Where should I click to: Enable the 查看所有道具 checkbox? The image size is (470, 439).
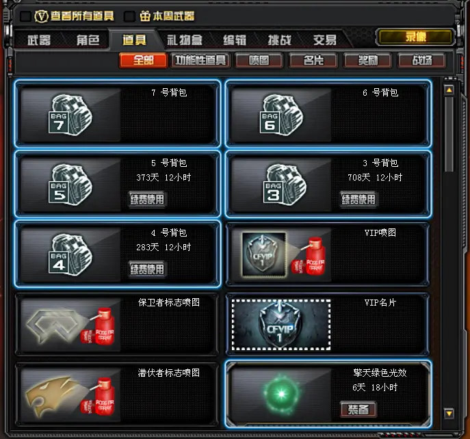click(x=25, y=16)
